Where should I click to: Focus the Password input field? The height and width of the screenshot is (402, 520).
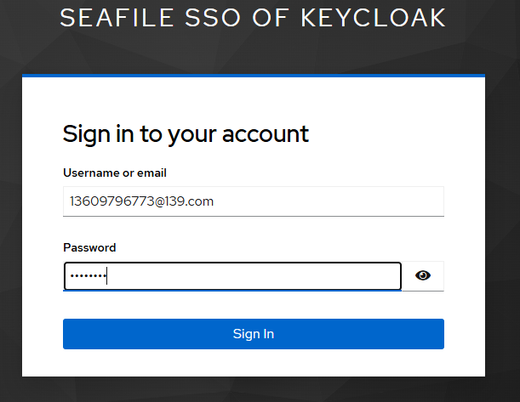232,276
